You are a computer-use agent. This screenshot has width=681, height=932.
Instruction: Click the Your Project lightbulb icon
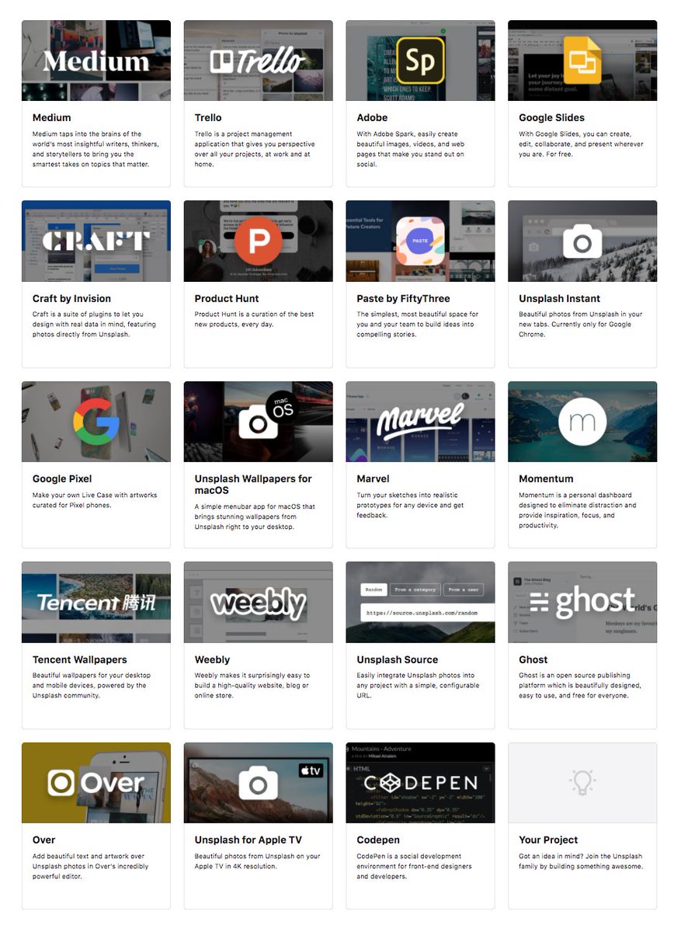pos(582,783)
